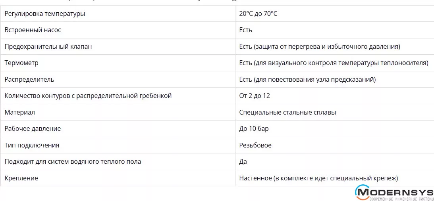Screen dimensions: 434x201
Task: Select the "До 10 бар" value
Action: coord(254,128)
